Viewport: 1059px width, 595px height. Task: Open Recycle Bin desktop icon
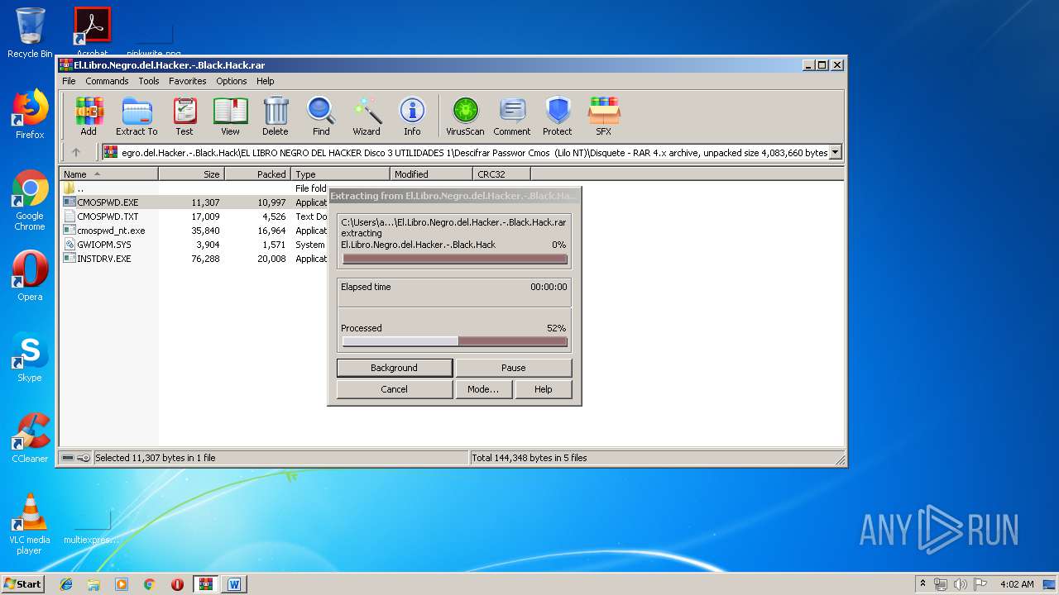30,33
